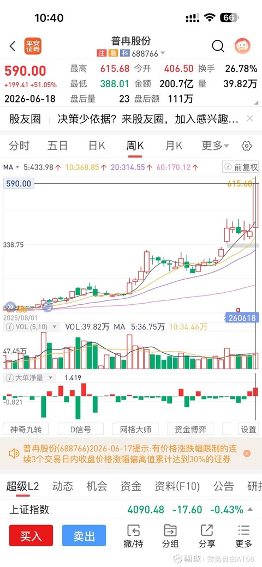
Task: Tap the 590.00 crosshair price label
Action: coord(19,184)
